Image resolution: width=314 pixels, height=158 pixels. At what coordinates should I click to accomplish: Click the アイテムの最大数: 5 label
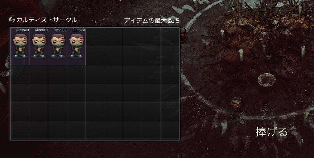(x=151, y=21)
